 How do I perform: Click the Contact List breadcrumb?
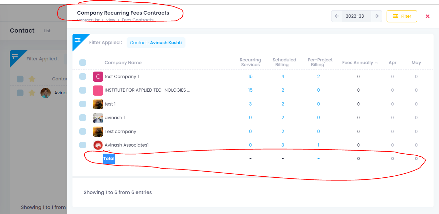tap(88, 20)
